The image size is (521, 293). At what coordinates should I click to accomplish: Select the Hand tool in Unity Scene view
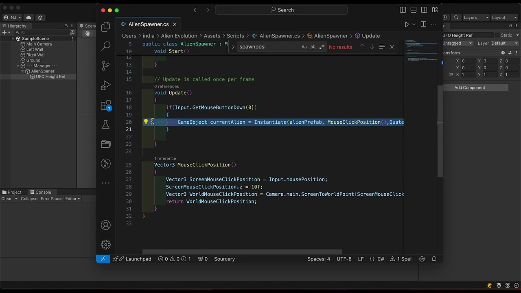[x=88, y=33]
